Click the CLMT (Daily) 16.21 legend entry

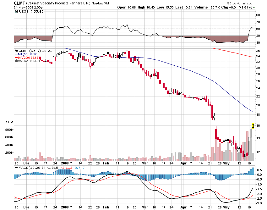click(x=35, y=51)
